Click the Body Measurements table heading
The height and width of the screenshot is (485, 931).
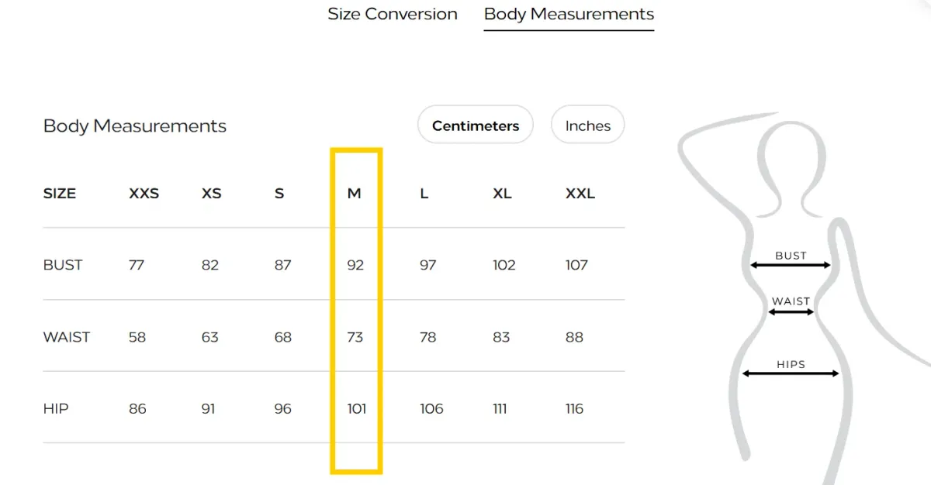135,126
